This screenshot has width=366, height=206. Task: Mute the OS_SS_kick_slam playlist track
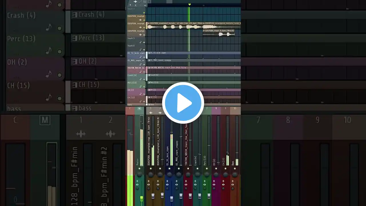click(144, 57)
